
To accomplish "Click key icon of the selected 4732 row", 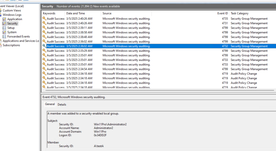I will tap(44, 46).
